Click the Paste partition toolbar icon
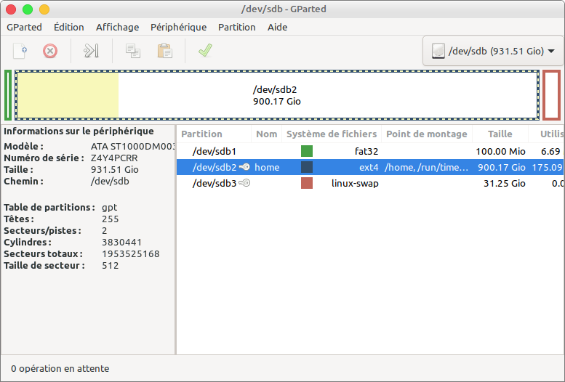 tap(164, 51)
